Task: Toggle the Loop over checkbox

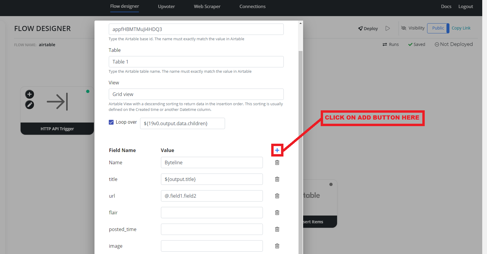Action: point(111,122)
